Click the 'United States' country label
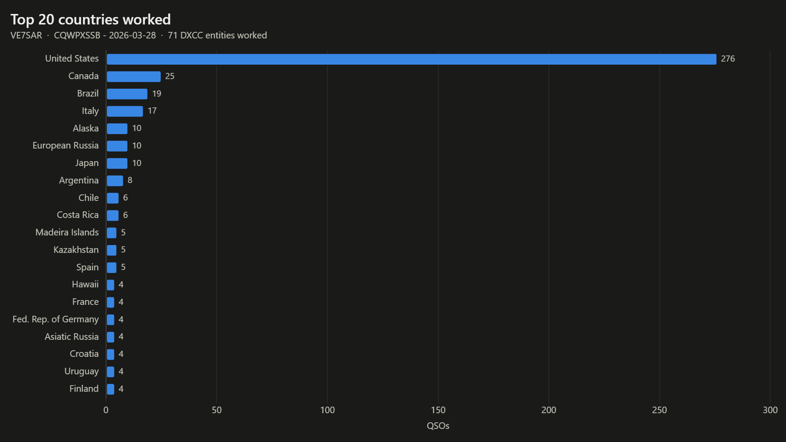Viewport: 786px width, 442px height. 72,59
